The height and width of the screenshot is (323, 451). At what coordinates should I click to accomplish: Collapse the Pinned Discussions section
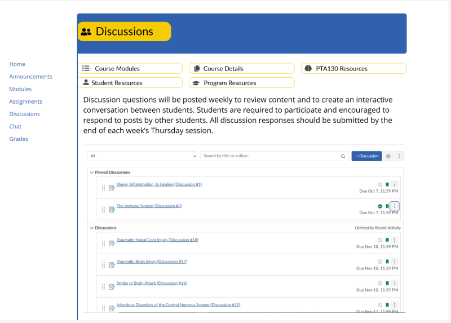coord(92,172)
